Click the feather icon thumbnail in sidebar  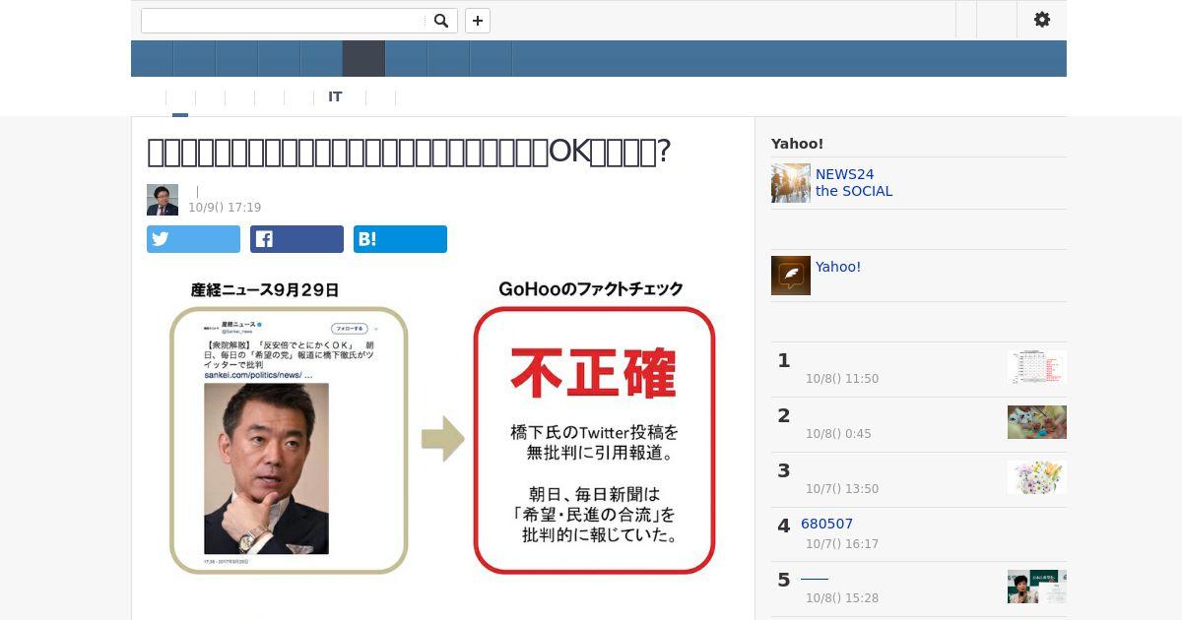pos(791,276)
